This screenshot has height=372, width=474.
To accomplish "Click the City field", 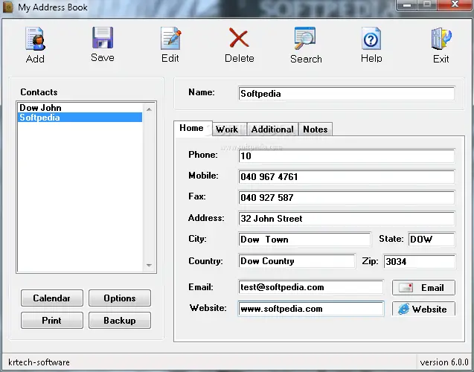I will pos(304,240).
